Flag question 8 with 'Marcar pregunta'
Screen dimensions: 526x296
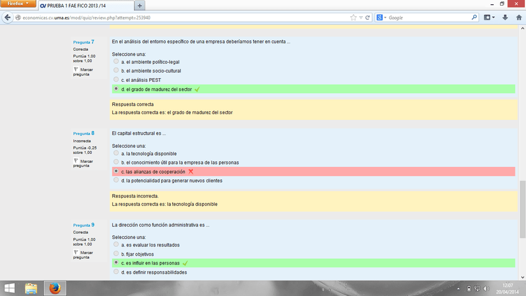click(x=82, y=163)
